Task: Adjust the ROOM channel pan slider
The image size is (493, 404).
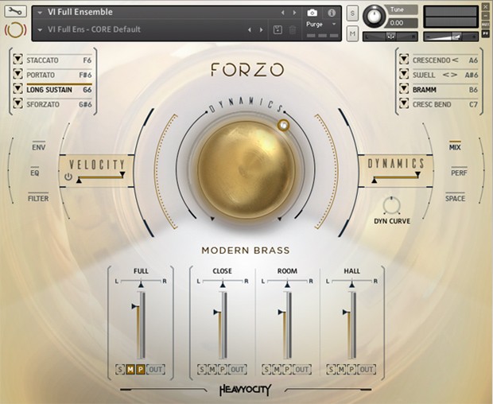Action: coord(287,284)
